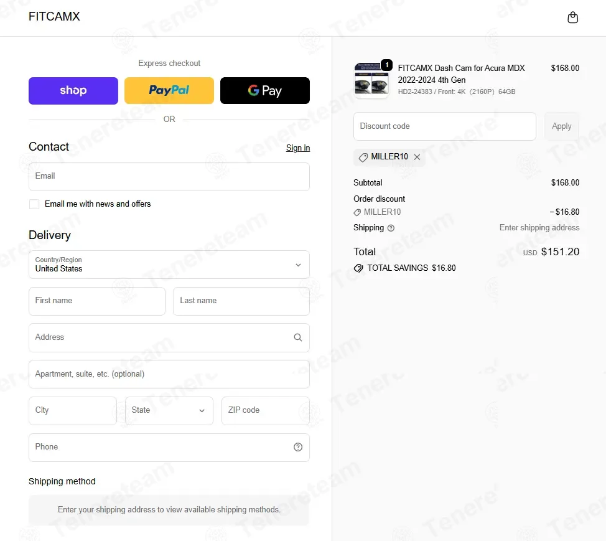This screenshot has height=541, width=606.
Task: Focus the City input field
Action: [73, 411]
